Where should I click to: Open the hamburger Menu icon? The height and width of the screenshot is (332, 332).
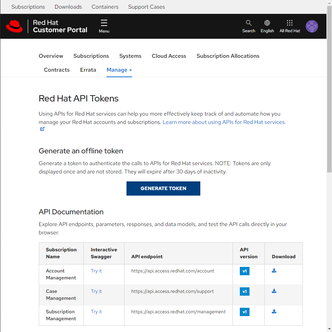click(104, 23)
